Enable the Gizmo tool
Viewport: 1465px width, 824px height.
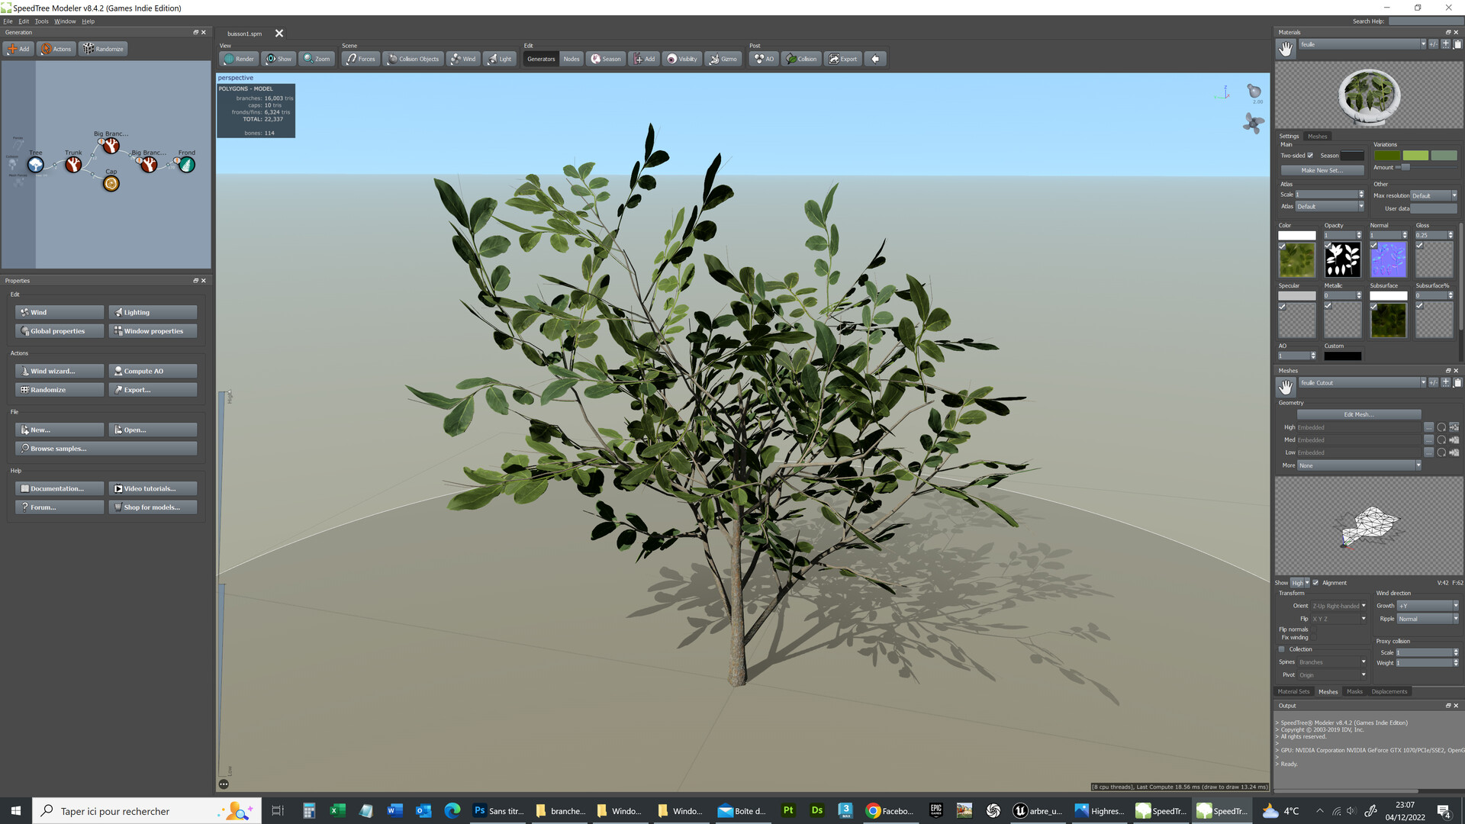[x=723, y=59]
